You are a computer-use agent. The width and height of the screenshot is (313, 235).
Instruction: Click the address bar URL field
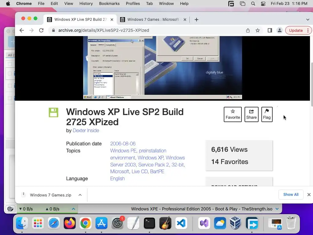(148, 30)
